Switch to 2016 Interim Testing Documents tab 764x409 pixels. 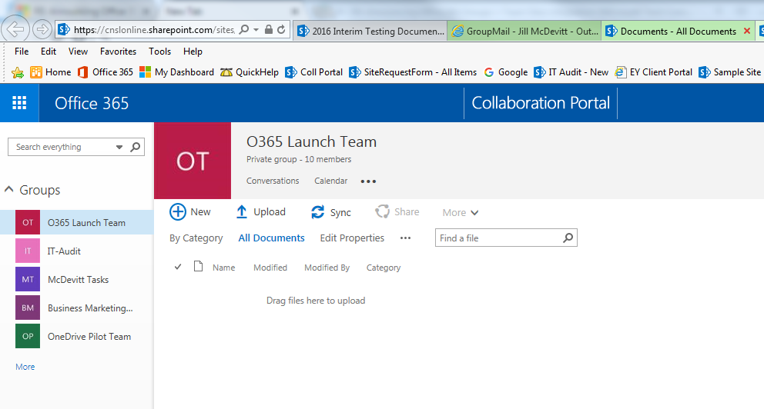[x=370, y=31]
